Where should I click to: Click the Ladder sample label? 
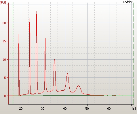[128, 2]
